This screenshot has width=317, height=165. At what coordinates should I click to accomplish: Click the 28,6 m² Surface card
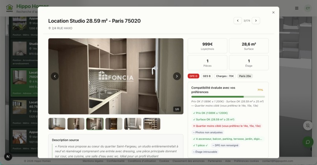click(249, 46)
